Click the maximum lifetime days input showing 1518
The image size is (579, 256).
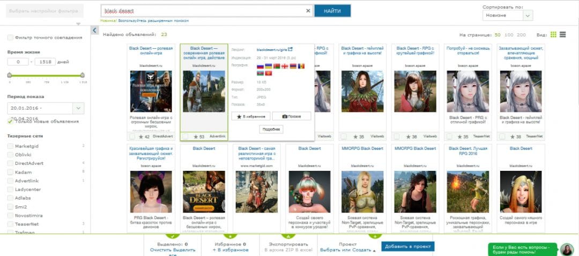tap(45, 62)
